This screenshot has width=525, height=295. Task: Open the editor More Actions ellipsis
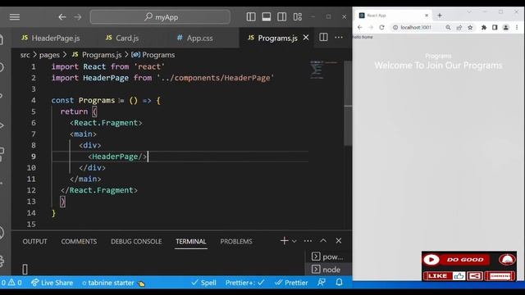(x=339, y=37)
